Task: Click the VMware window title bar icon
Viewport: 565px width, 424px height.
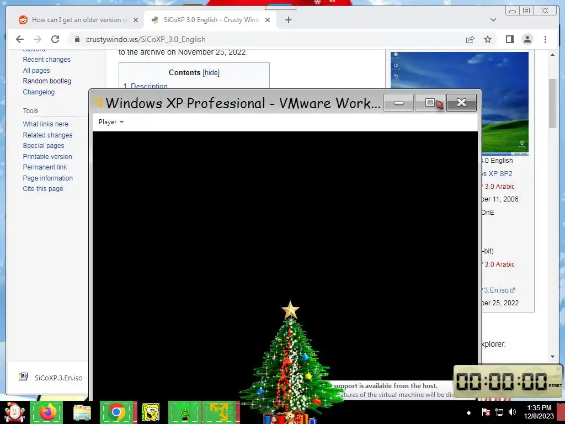Action: click(x=98, y=103)
